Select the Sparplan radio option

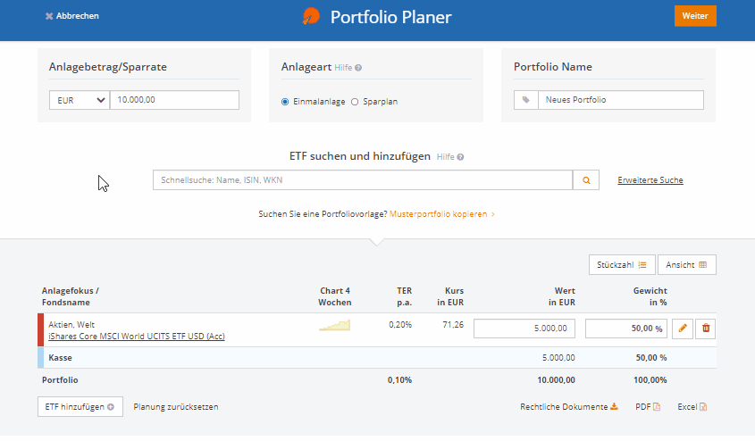[x=355, y=102]
